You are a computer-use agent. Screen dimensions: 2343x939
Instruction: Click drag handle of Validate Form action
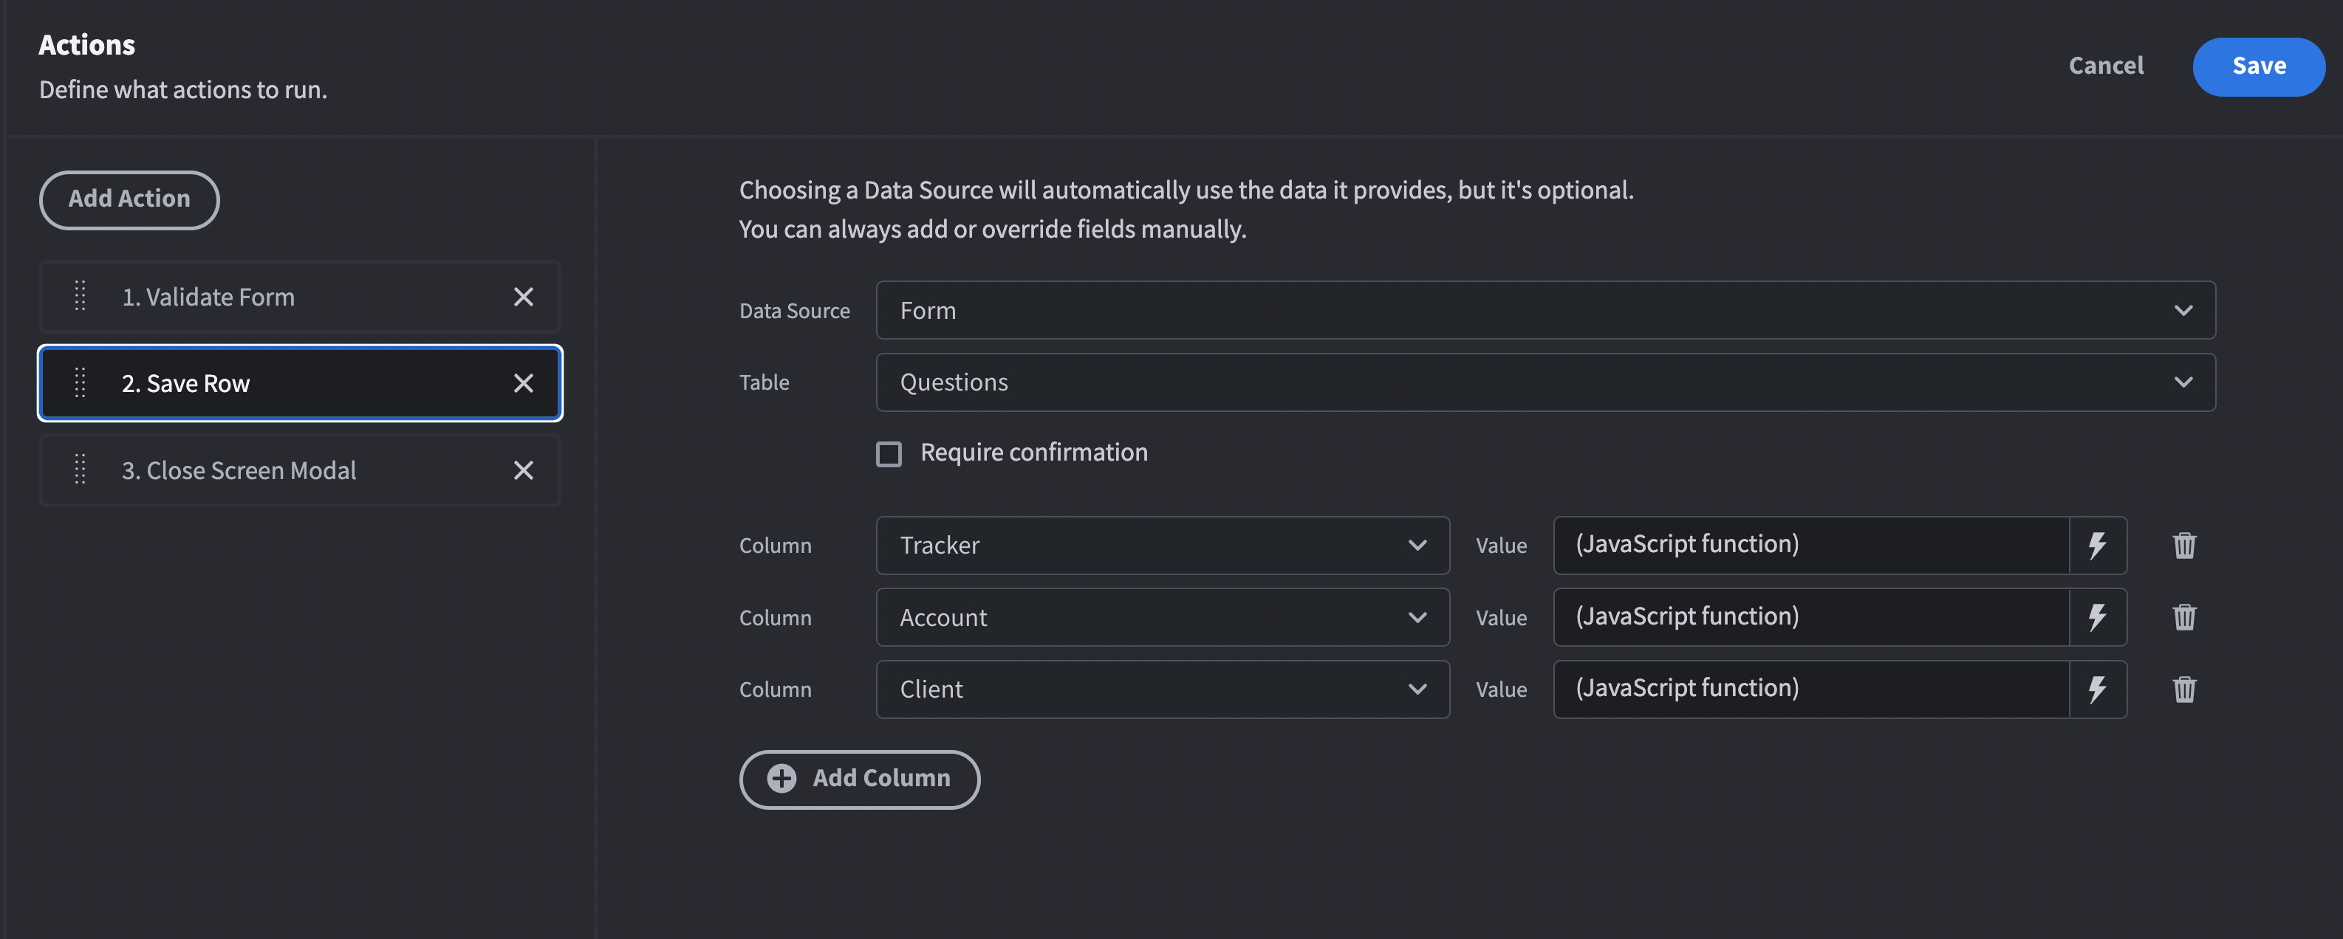tap(80, 296)
